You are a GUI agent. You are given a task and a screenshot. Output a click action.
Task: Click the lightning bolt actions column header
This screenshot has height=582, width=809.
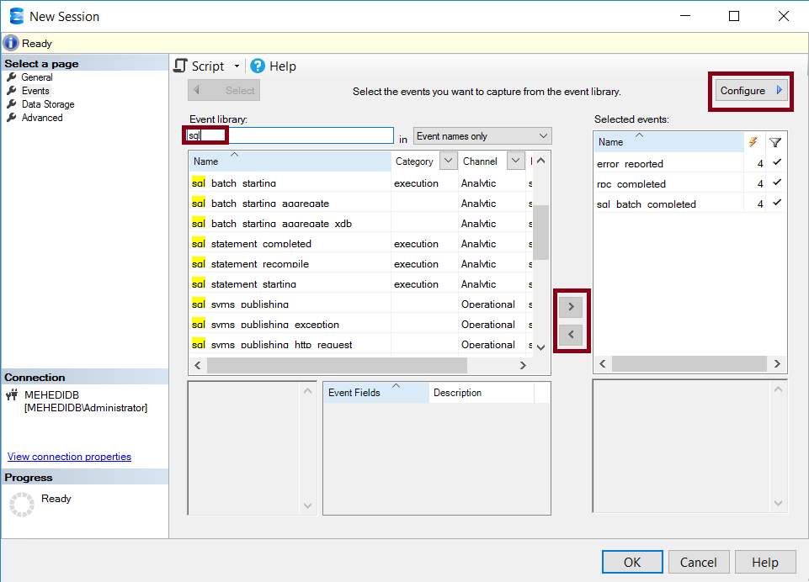pyautogui.click(x=753, y=142)
